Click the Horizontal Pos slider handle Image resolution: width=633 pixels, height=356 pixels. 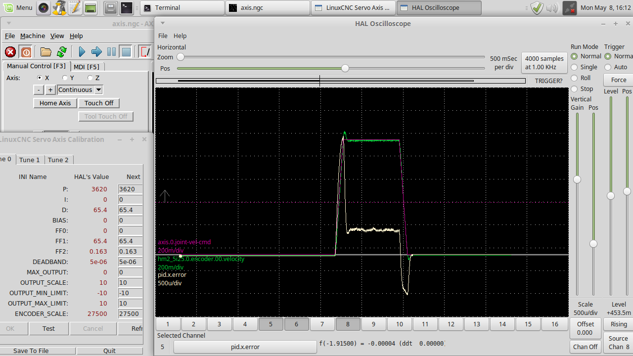(x=345, y=68)
